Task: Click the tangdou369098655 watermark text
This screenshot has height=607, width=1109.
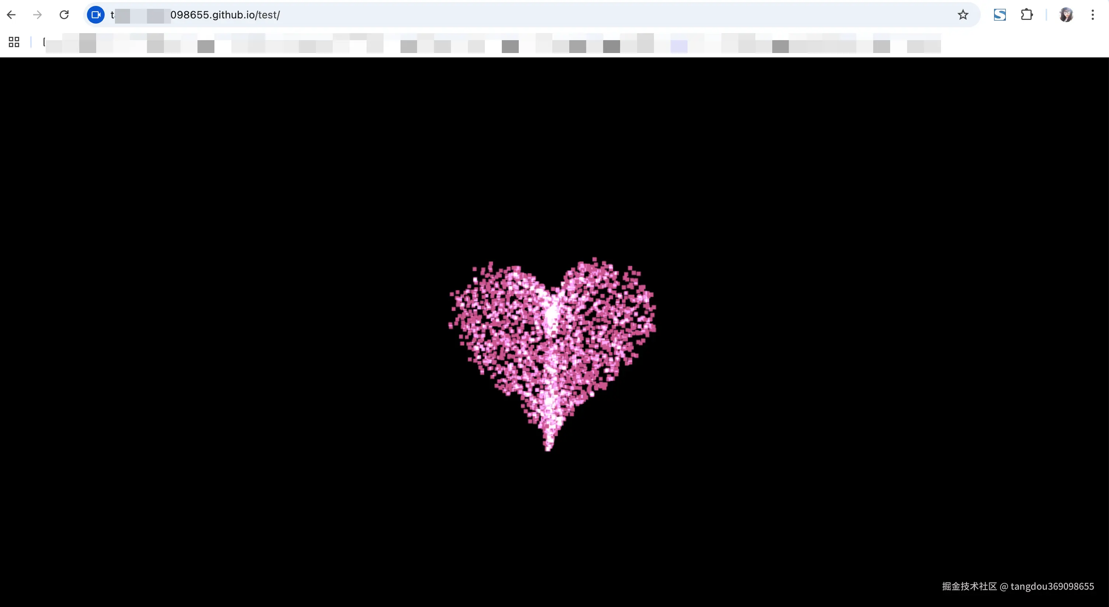Action: tap(1052, 586)
